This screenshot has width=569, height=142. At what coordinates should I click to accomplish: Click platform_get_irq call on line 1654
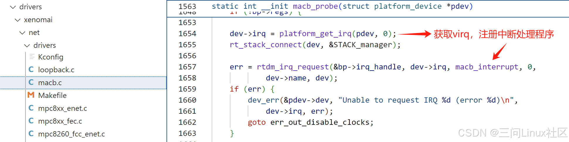(x=315, y=34)
